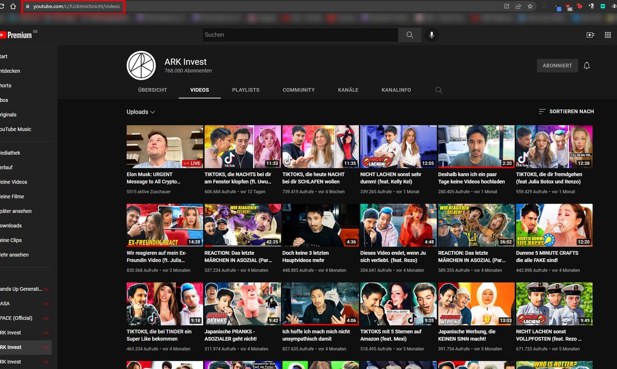Open the 12:20 LIFE HACKS thumbnail

[554, 225]
